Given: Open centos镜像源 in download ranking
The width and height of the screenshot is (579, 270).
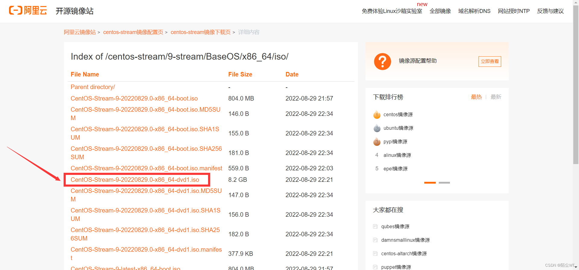Looking at the screenshot, I should (x=398, y=115).
